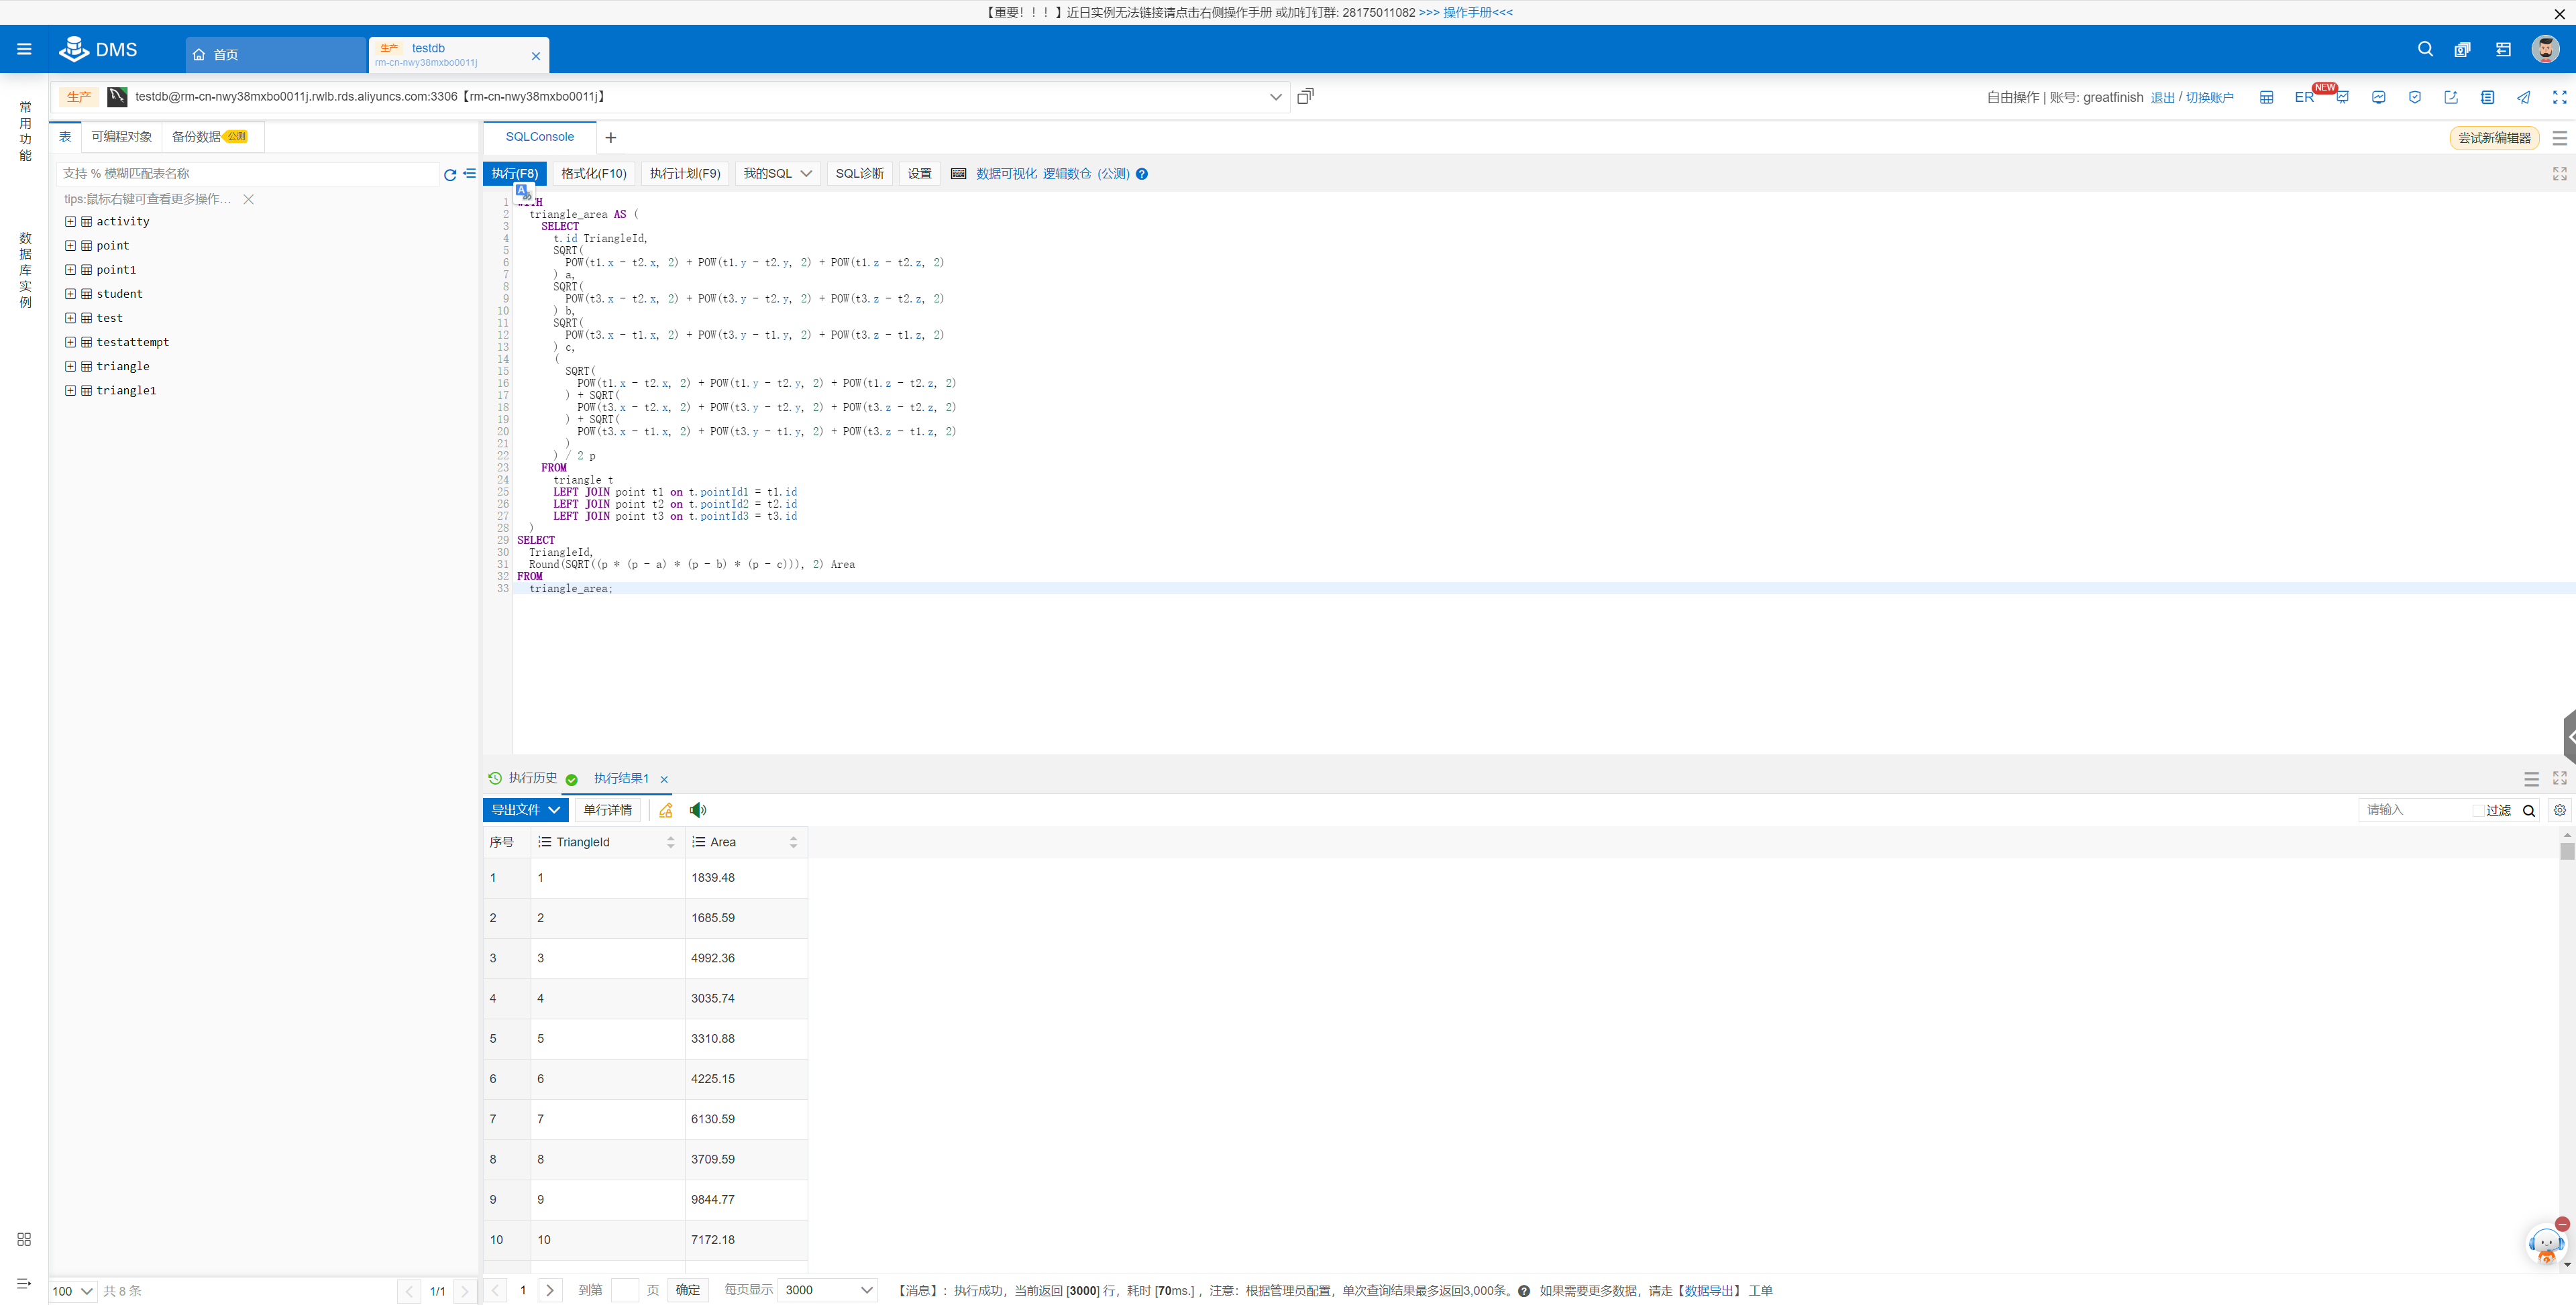The width and height of the screenshot is (2576, 1305).
Task: Refresh the table list
Action: click(x=449, y=174)
